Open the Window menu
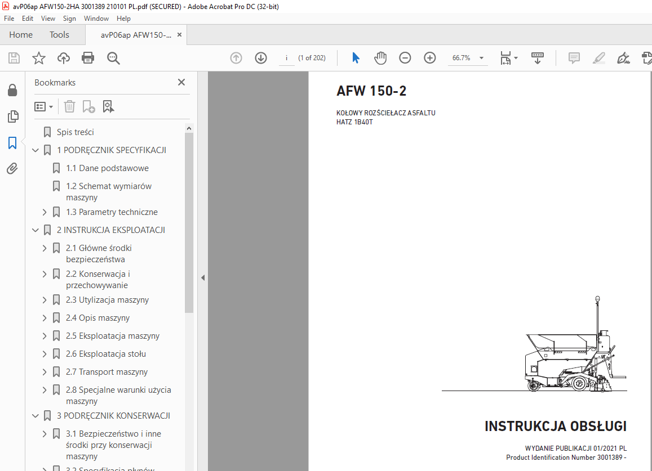Viewport: 652px width, 471px height. pos(96,18)
